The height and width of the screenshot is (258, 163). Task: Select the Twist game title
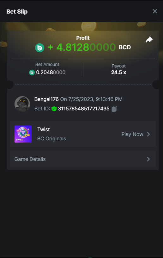point(44,130)
